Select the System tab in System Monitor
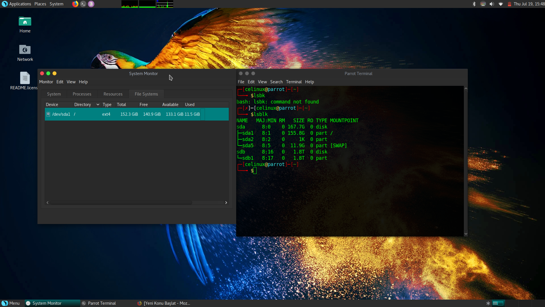The image size is (545, 307). 54,94
